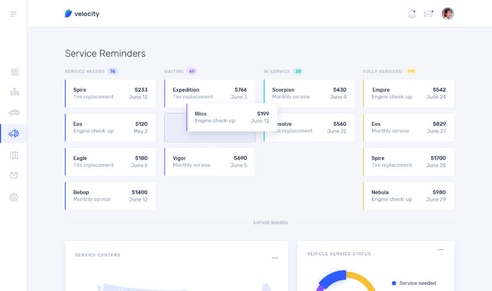Select the car vehicles sidebar icon

click(14, 112)
